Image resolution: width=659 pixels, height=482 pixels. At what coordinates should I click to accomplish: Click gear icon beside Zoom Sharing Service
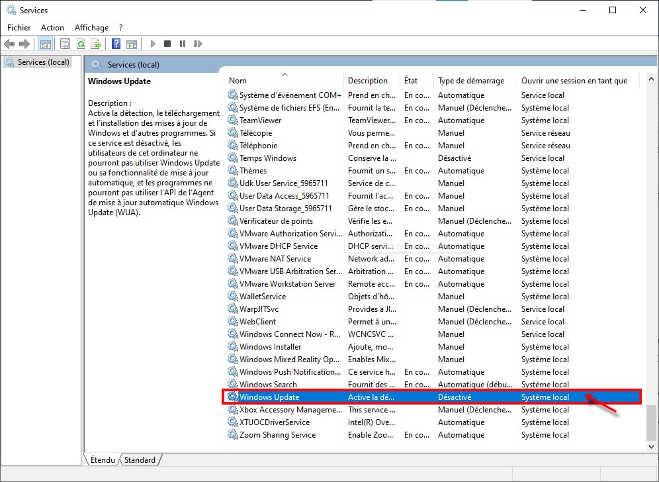tap(232, 434)
